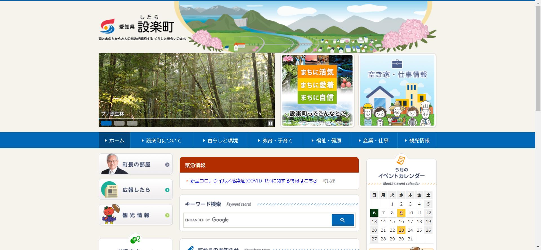Click the arrow icon on 町長の部屋
The height and width of the screenshot is (250, 541).
167,165
